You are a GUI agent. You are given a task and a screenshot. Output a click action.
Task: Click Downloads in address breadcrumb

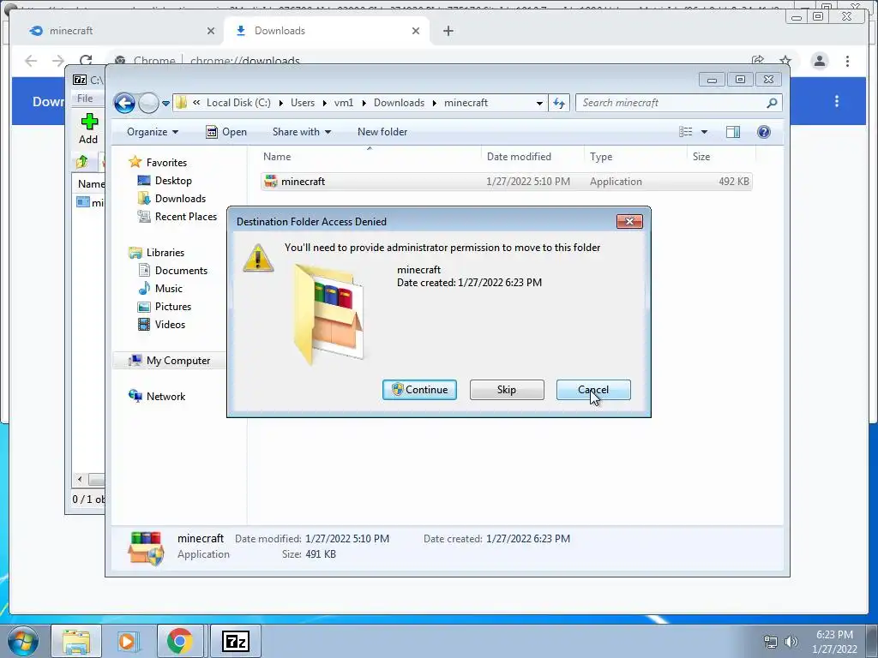coord(399,103)
